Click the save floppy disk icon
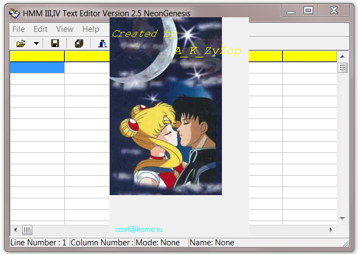The image size is (358, 254). pyautogui.click(x=55, y=43)
